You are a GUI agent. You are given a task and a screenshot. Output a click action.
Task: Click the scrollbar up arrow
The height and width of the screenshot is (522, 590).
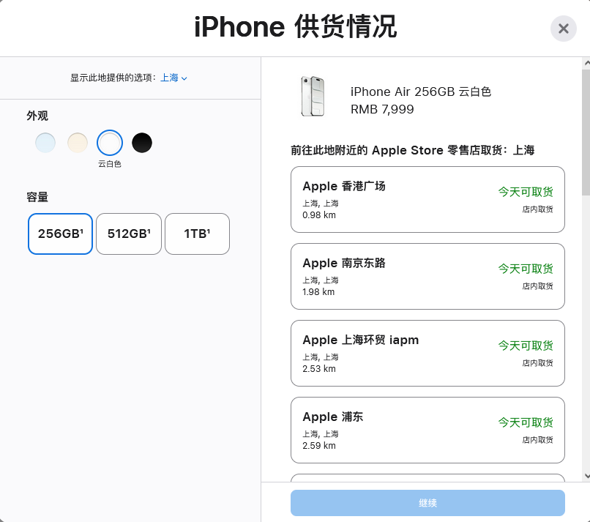pos(586,63)
